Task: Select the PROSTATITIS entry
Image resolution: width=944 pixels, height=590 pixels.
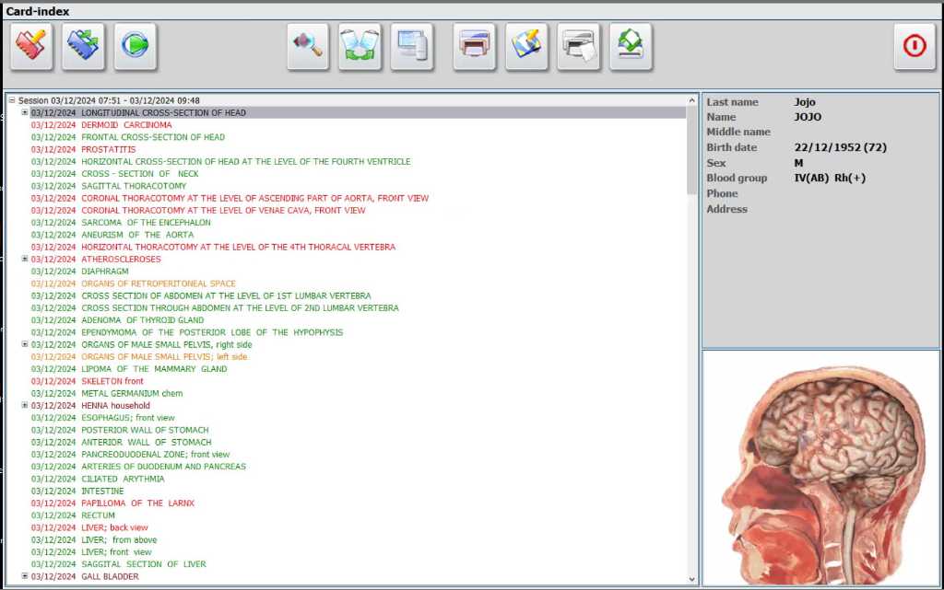Action: [83, 149]
